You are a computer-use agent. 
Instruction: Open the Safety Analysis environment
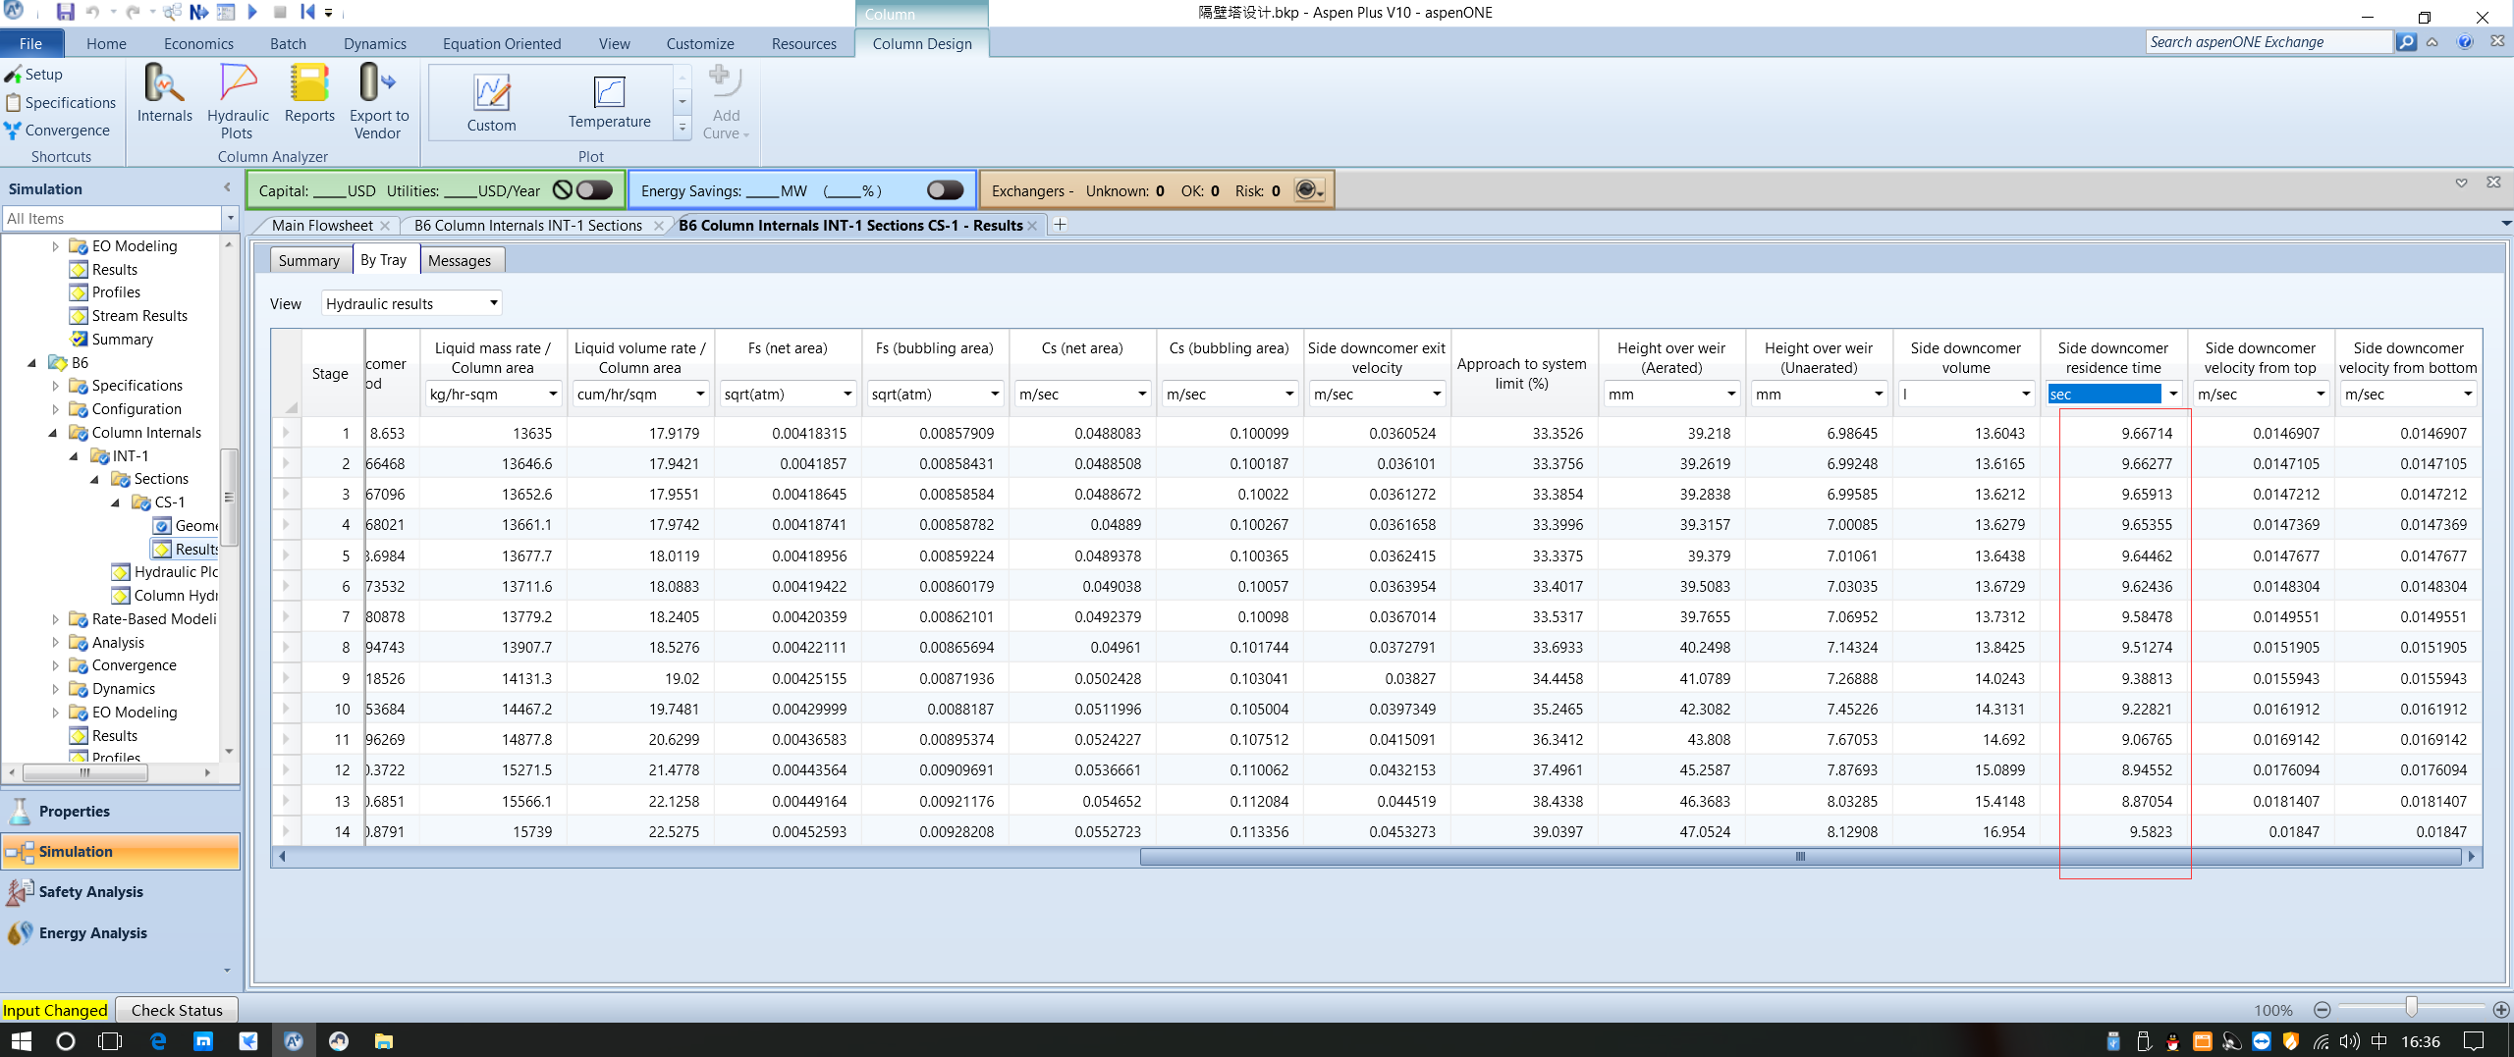click(x=121, y=892)
